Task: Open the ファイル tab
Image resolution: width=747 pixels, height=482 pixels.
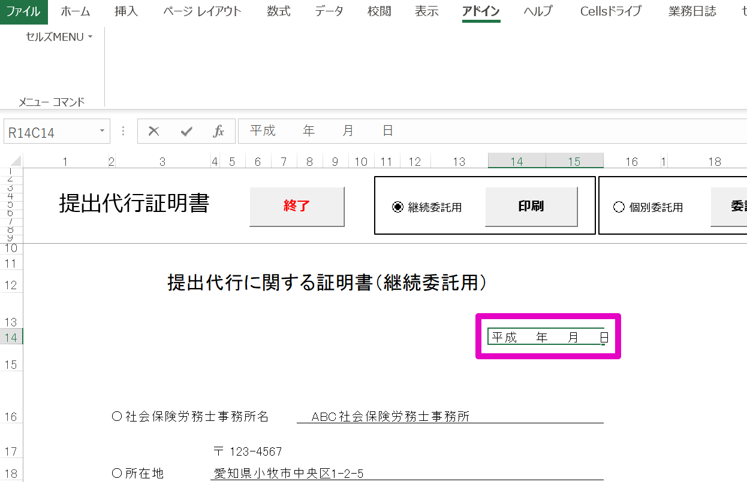Action: click(x=23, y=11)
